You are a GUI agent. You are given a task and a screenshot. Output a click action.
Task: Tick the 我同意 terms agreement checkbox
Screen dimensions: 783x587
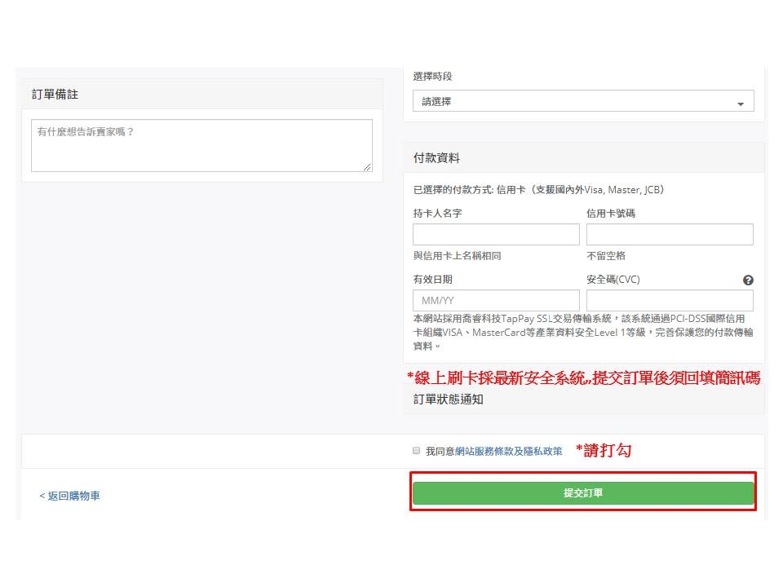[x=417, y=450]
